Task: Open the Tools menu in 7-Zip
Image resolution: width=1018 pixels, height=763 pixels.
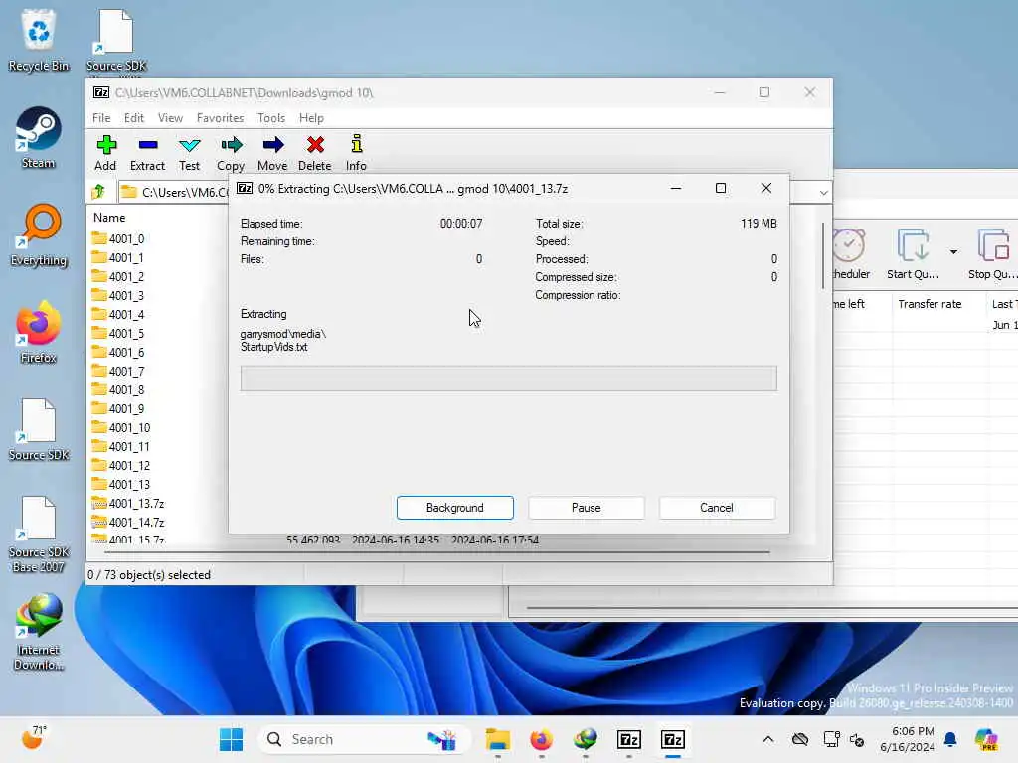Action: pyautogui.click(x=270, y=118)
